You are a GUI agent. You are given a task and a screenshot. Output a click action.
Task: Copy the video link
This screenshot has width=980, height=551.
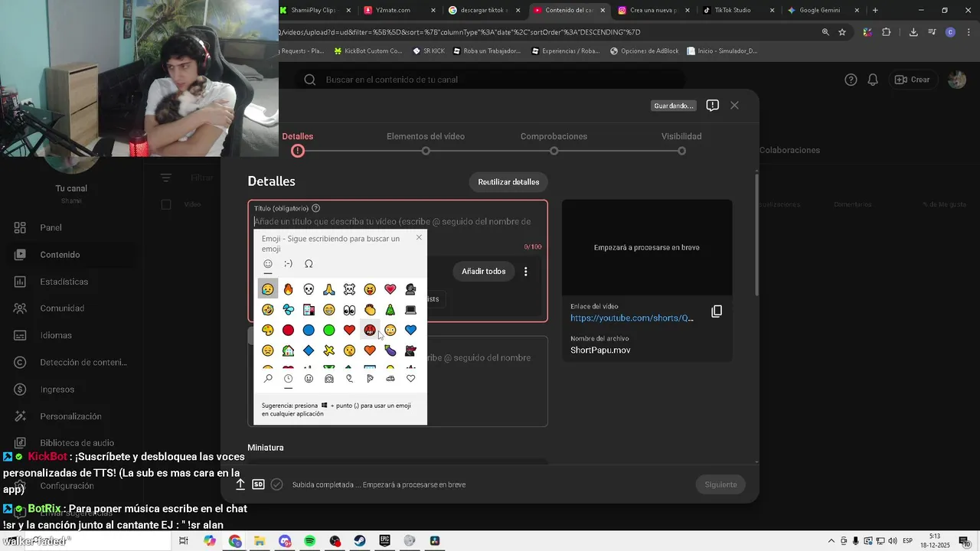717,311
